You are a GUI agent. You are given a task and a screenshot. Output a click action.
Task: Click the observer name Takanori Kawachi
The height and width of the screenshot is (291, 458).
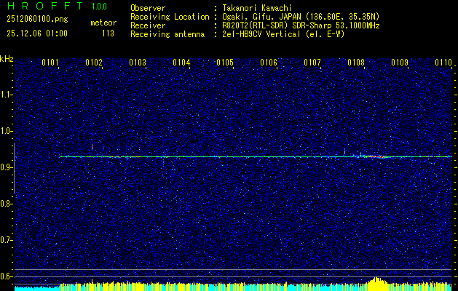click(256, 8)
